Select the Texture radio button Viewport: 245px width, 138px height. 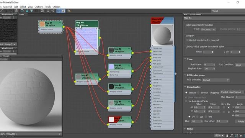(186, 93)
